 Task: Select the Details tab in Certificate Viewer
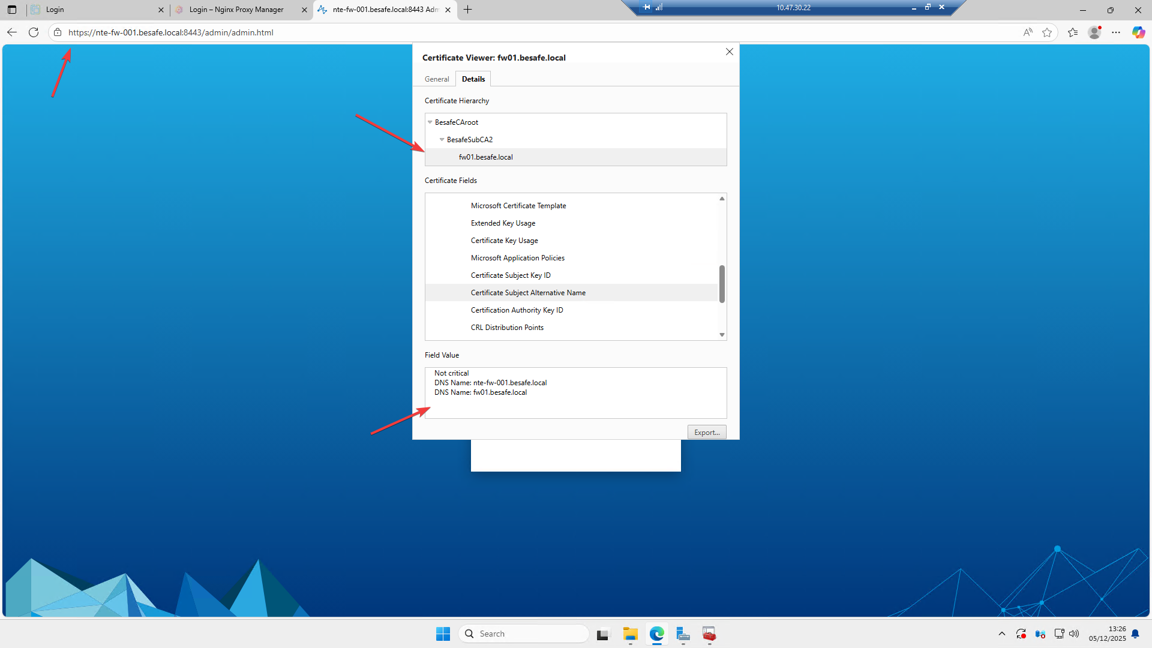tap(473, 79)
